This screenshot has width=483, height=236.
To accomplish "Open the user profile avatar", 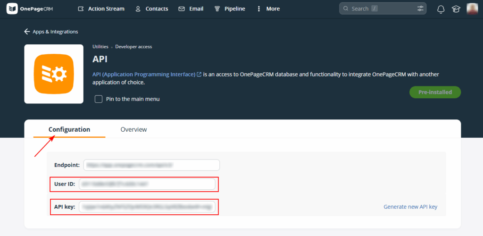I will [472, 8].
